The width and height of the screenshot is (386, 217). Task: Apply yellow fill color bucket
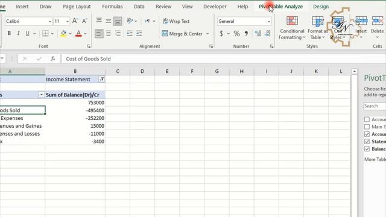click(x=63, y=33)
